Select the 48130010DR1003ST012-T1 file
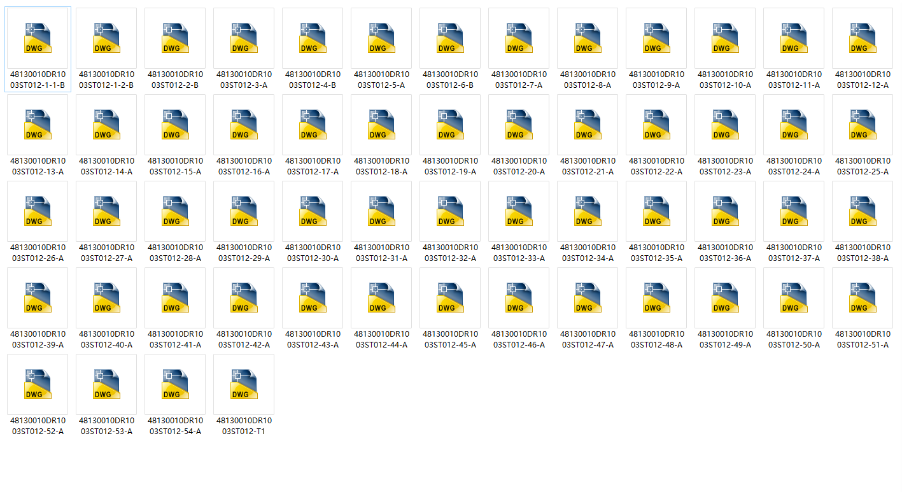The image size is (916, 492). (244, 384)
